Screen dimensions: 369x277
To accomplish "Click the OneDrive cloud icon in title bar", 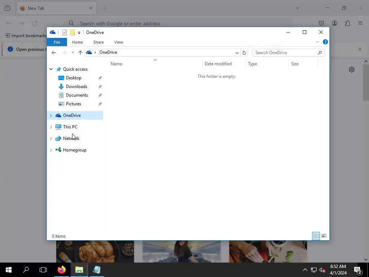I will point(53,32).
